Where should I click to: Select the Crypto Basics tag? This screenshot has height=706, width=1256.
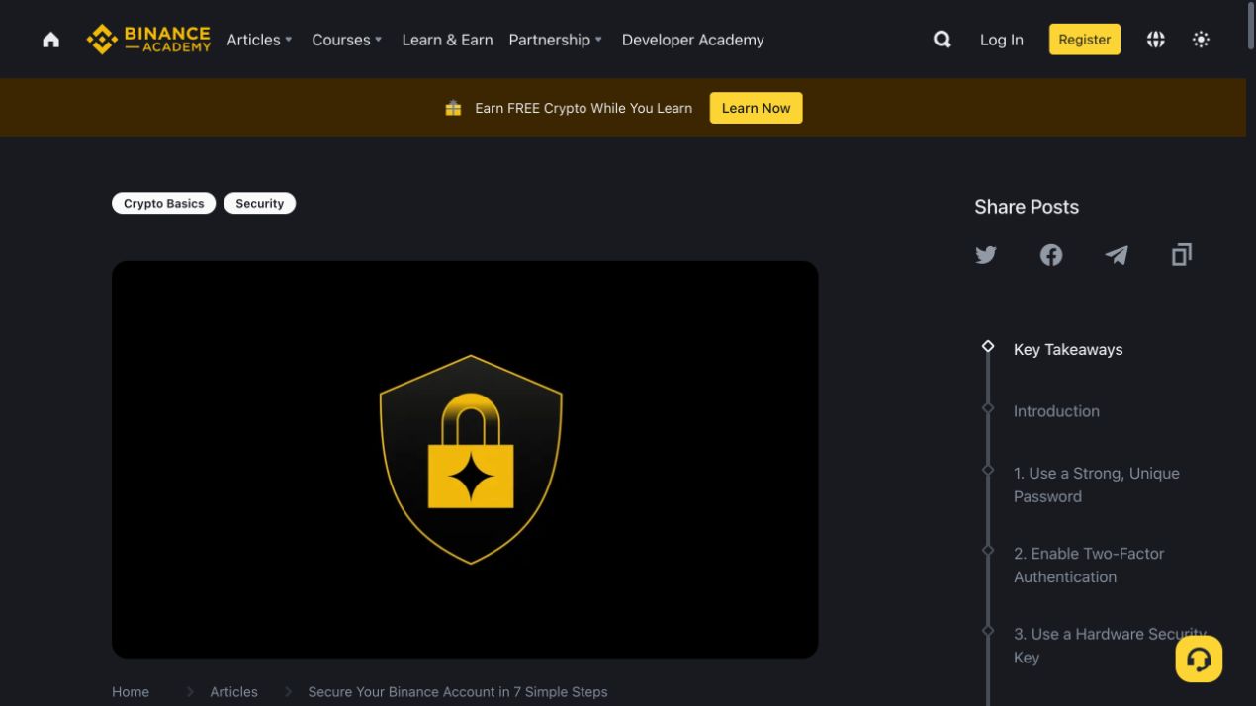(163, 203)
